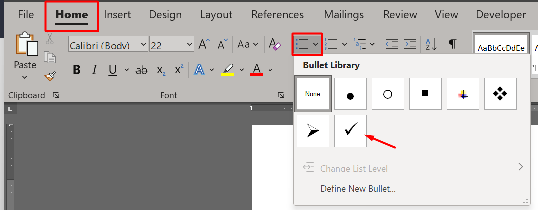Toggle Show/Hide paragraph marks

453,44
